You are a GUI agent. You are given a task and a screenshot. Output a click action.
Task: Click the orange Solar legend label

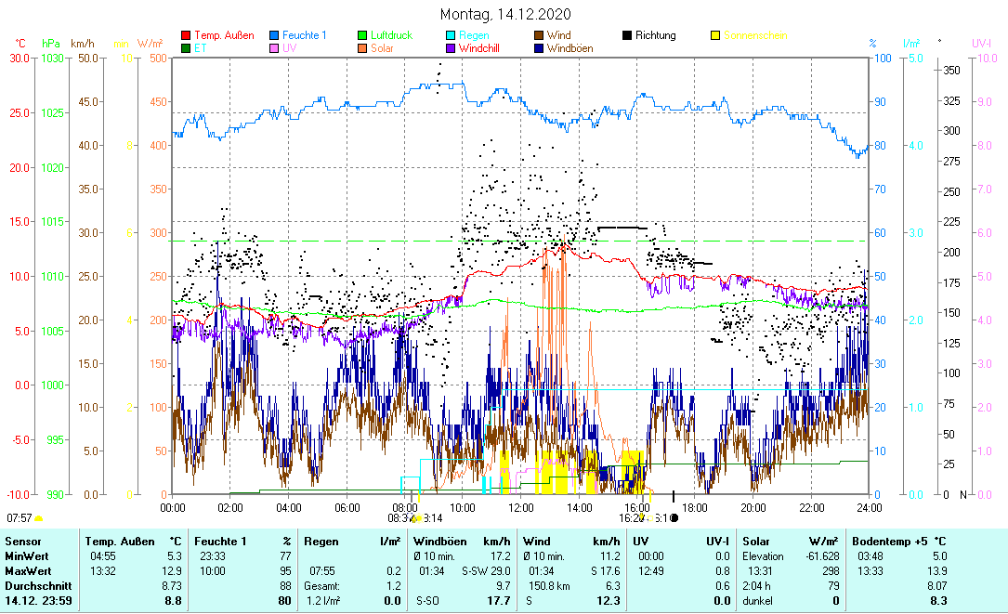point(382,48)
